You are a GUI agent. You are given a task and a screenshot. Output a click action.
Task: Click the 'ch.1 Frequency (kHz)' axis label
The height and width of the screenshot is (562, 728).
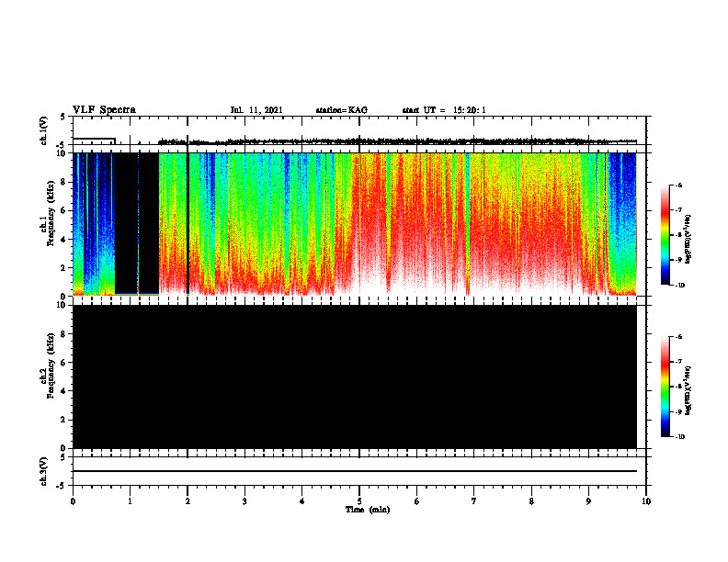(47, 214)
